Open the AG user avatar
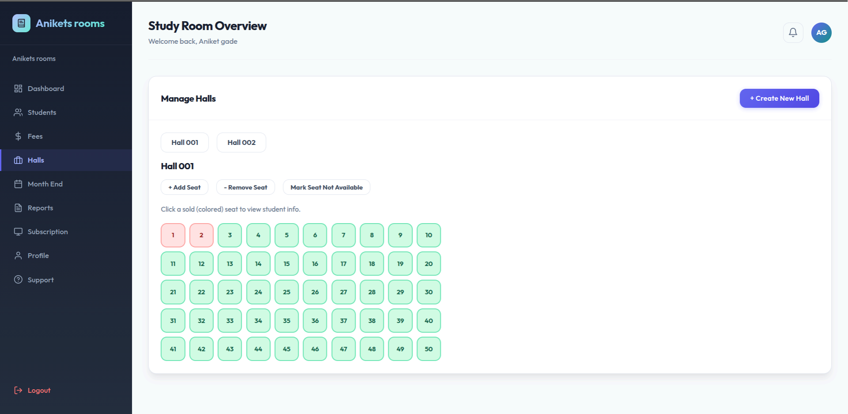This screenshot has height=414, width=848. [821, 33]
